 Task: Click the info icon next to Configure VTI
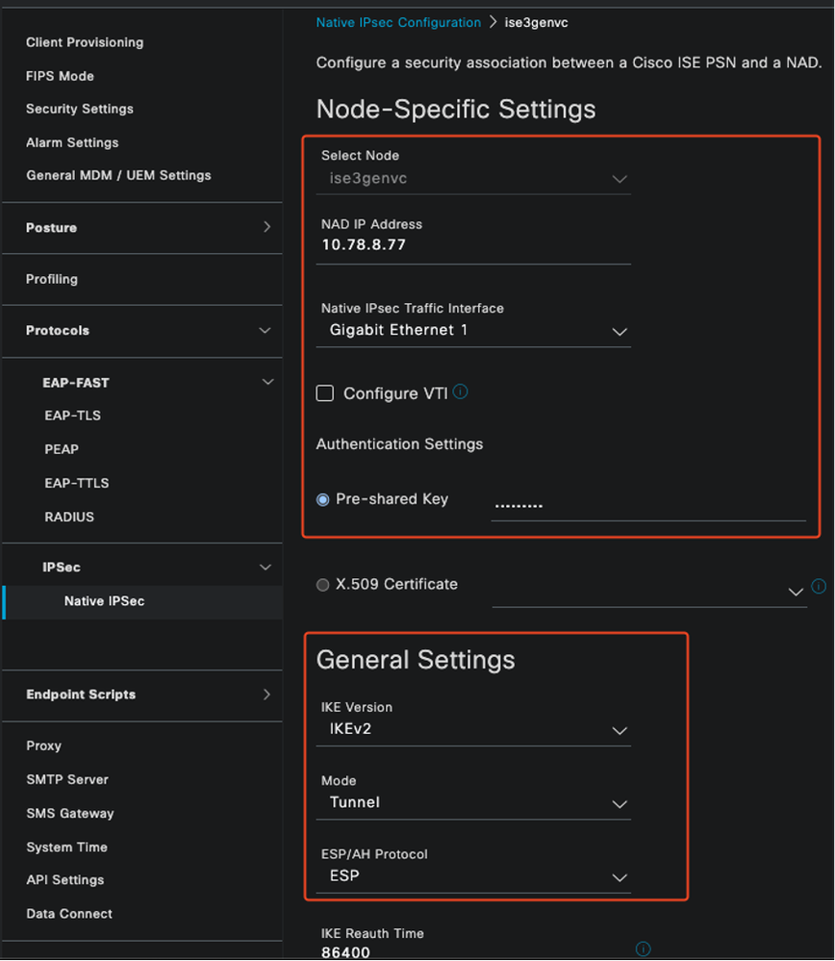[x=461, y=392]
